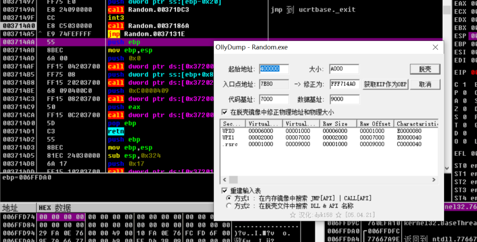Screen dimensions: 477x242
Task: Click the Raw Offset column header
Action: click(x=375, y=123)
